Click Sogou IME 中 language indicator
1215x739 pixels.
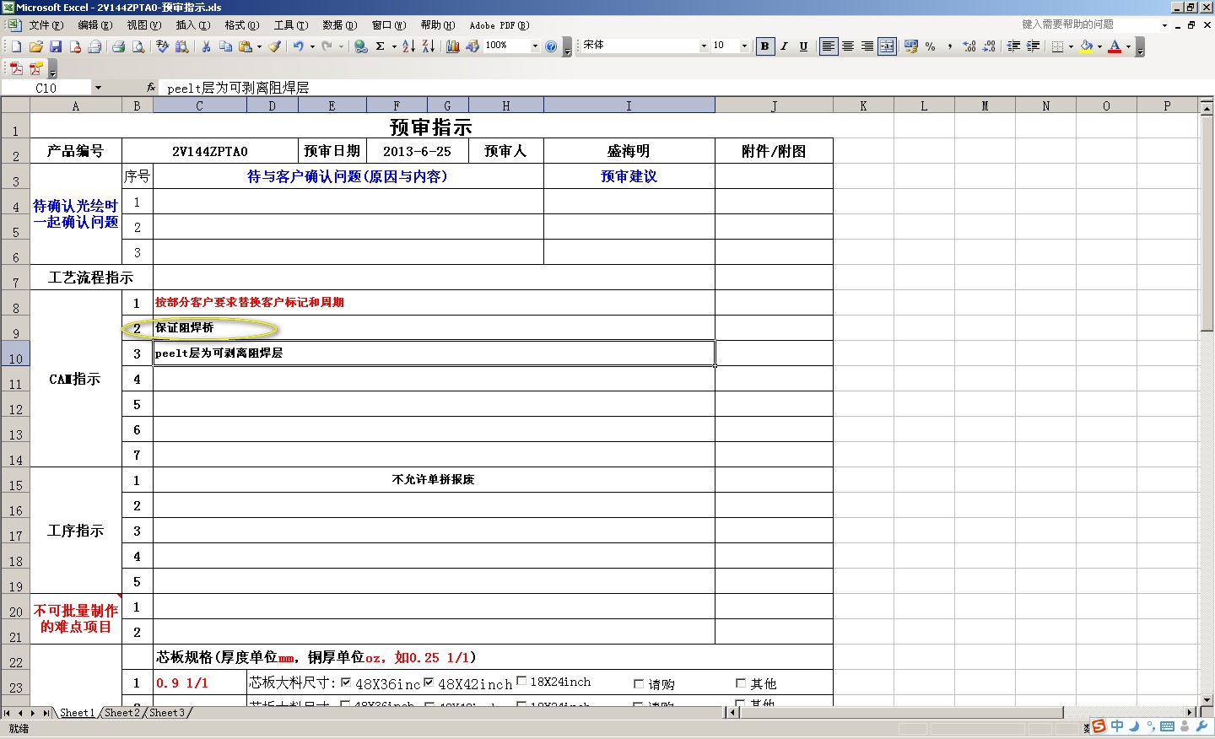click(x=1117, y=726)
